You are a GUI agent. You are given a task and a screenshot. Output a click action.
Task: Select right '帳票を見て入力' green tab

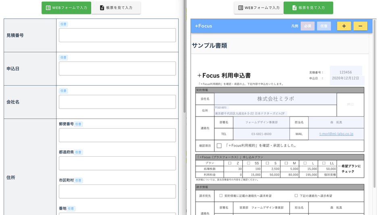click(308, 8)
